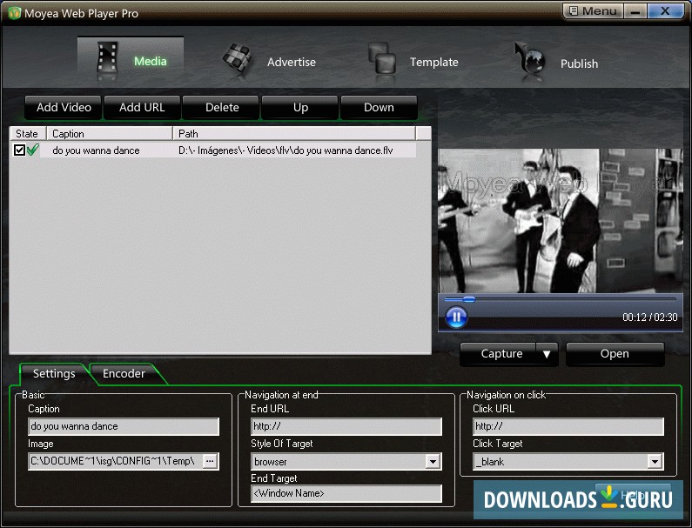This screenshot has width=692, height=528.
Task: Click the Moyea app icon in title bar
Action: pyautogui.click(x=14, y=13)
